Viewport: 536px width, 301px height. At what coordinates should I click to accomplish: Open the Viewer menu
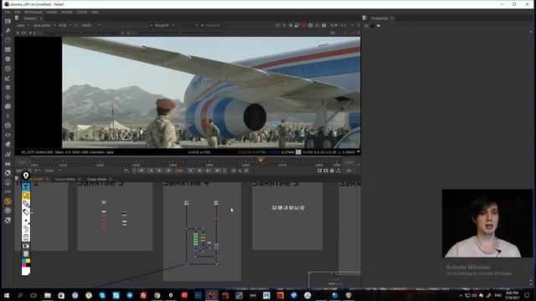click(x=52, y=12)
